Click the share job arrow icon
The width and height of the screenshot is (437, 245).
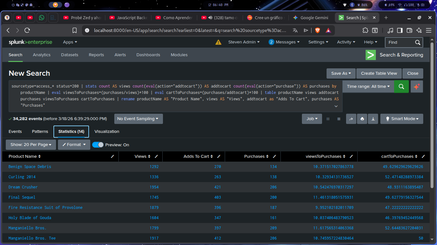click(351, 119)
